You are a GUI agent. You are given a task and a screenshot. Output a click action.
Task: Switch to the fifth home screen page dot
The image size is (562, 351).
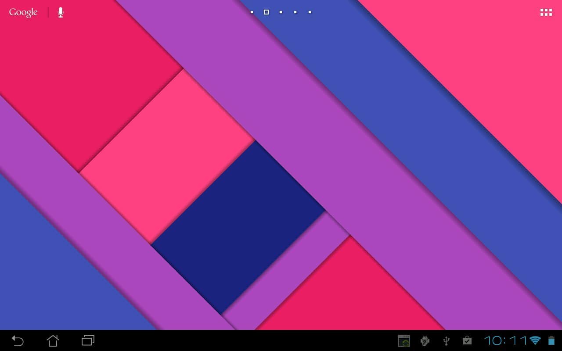(310, 12)
